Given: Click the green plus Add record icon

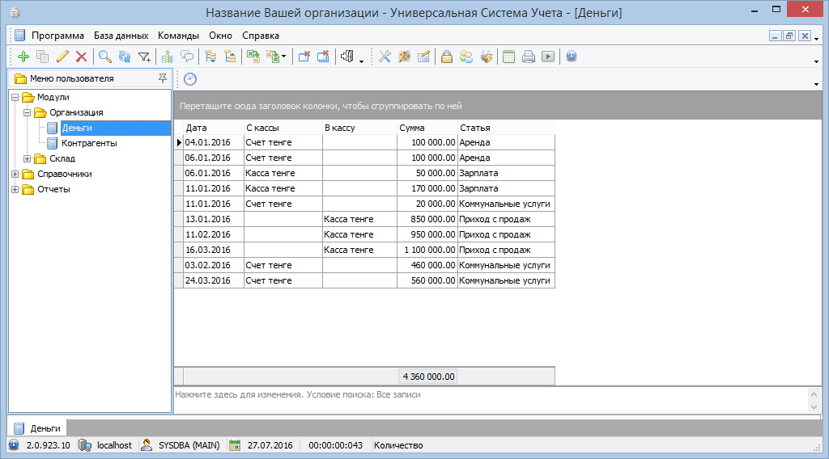Looking at the screenshot, I should pyautogui.click(x=23, y=57).
